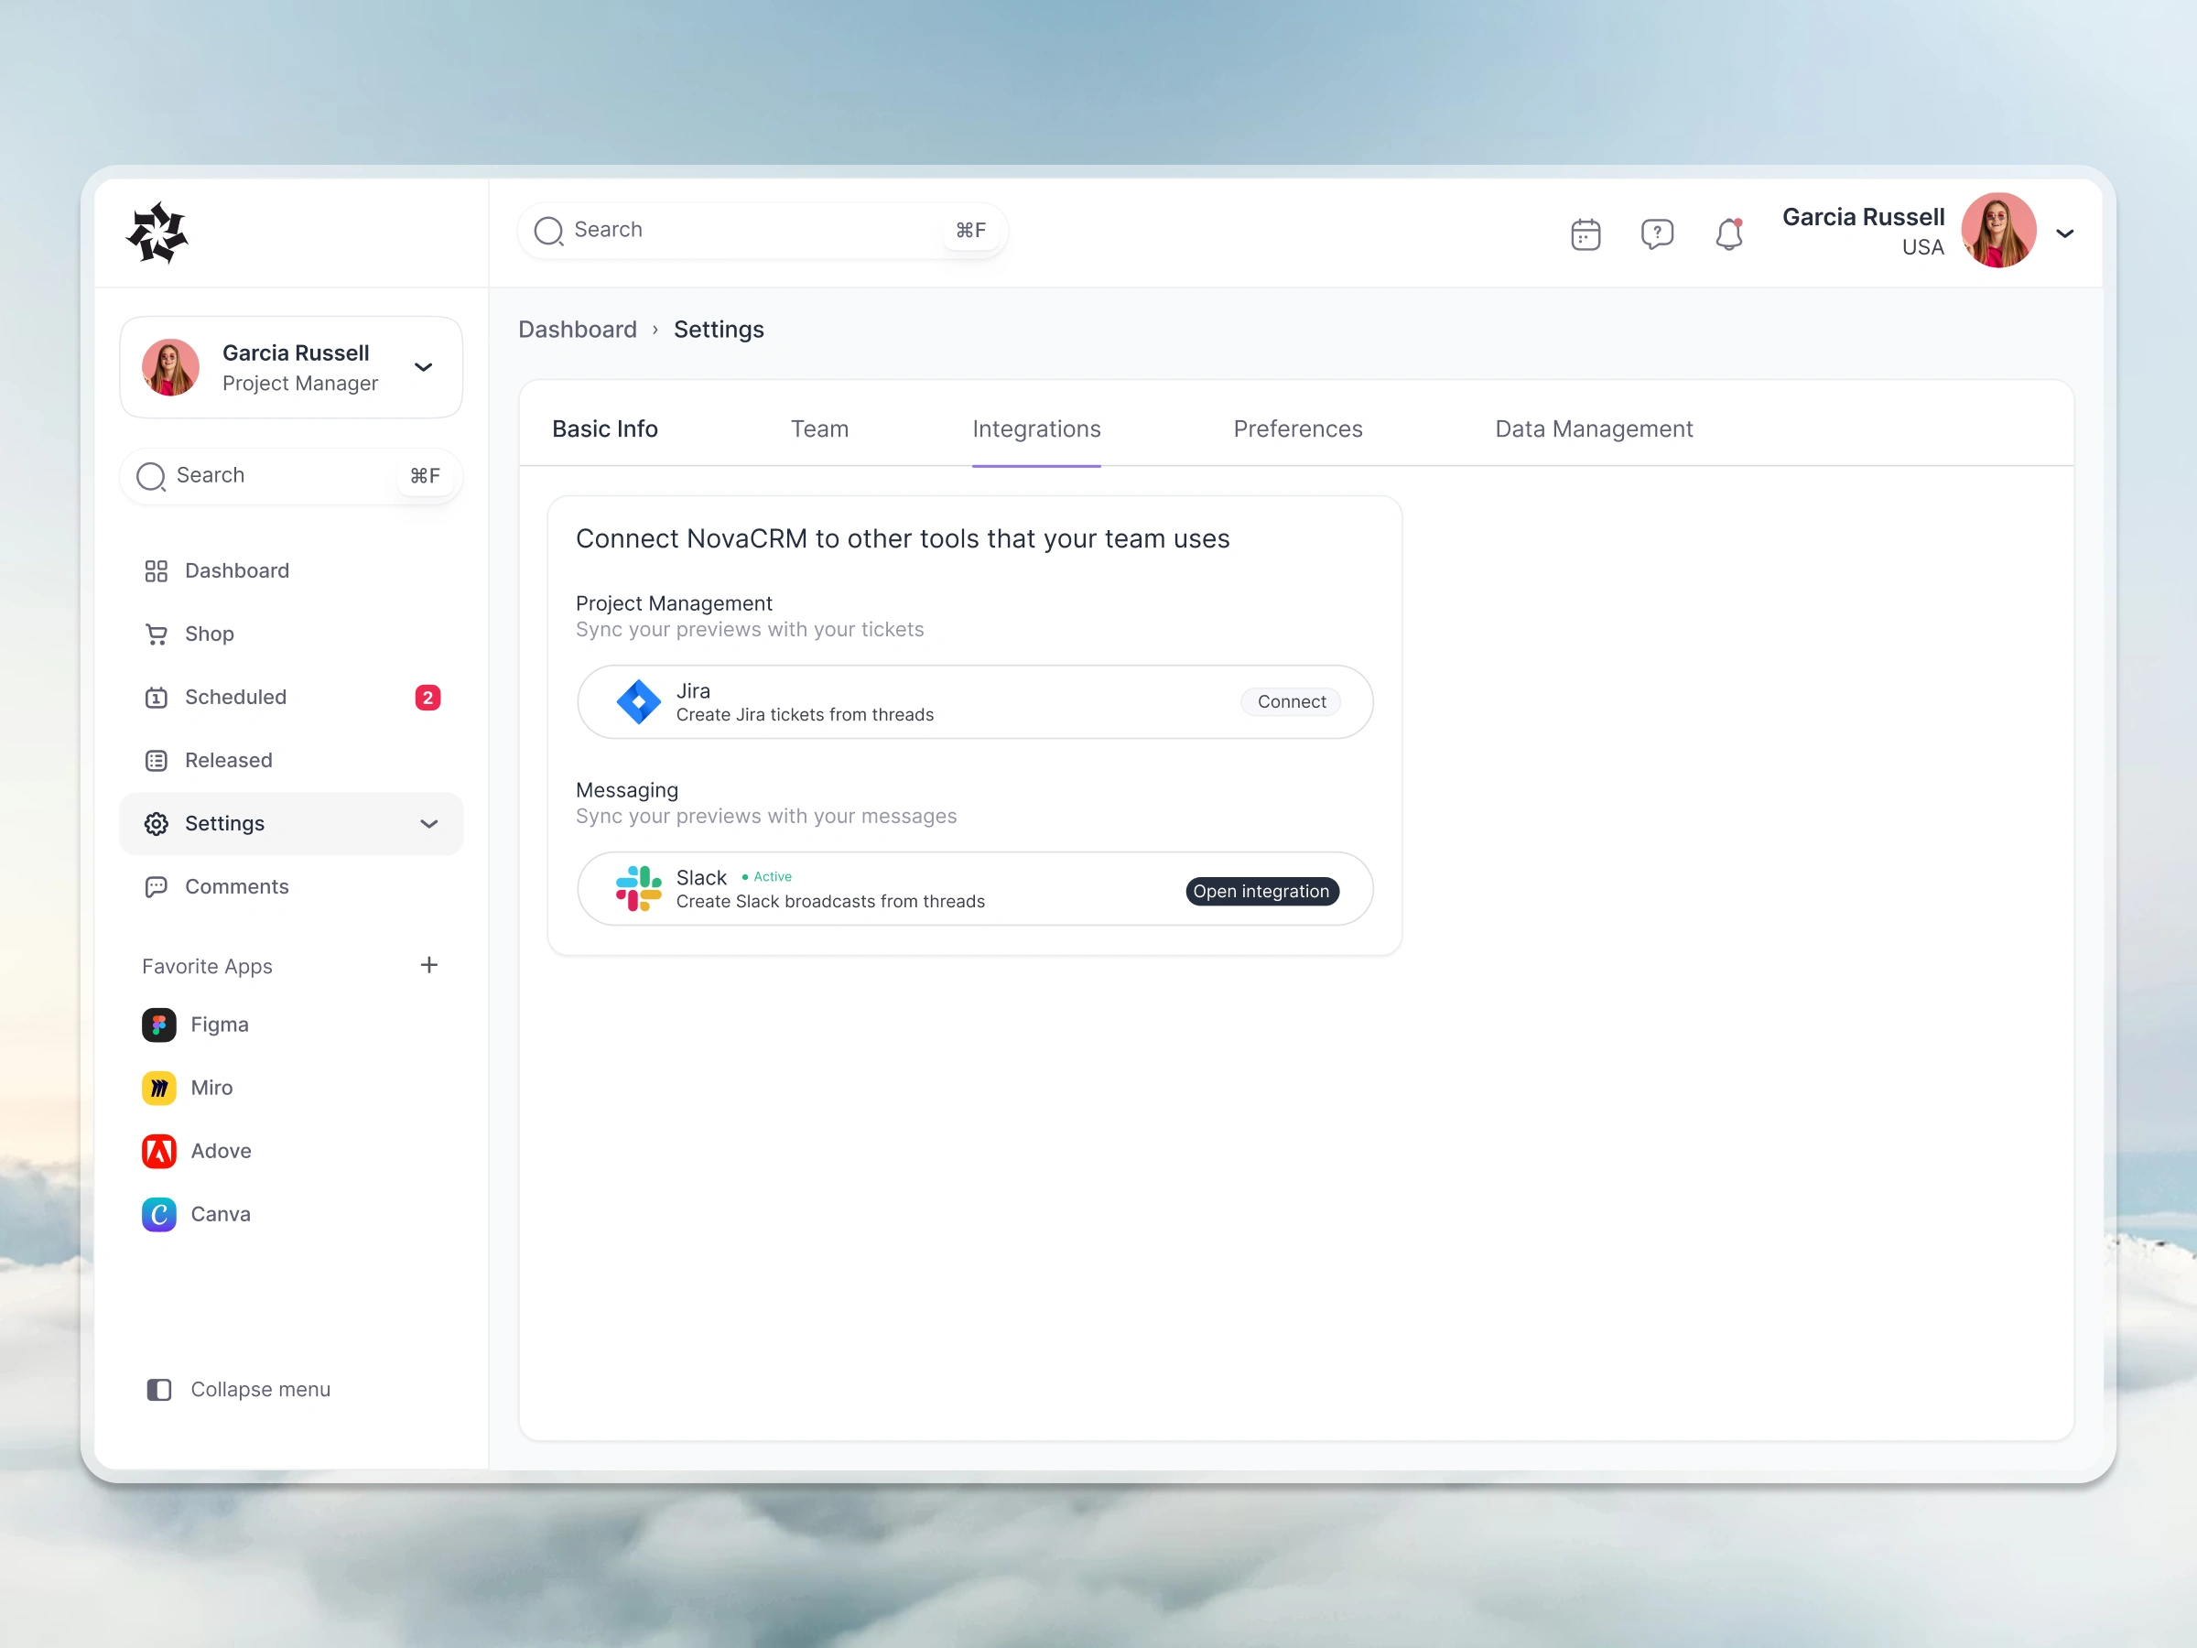
Task: Click the ⌘F shortcut hint in top search
Action: tap(970, 232)
